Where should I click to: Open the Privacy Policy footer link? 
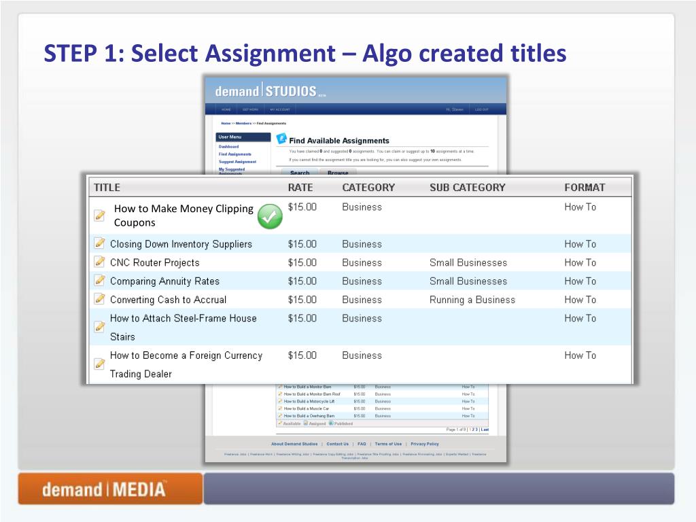coord(424,444)
